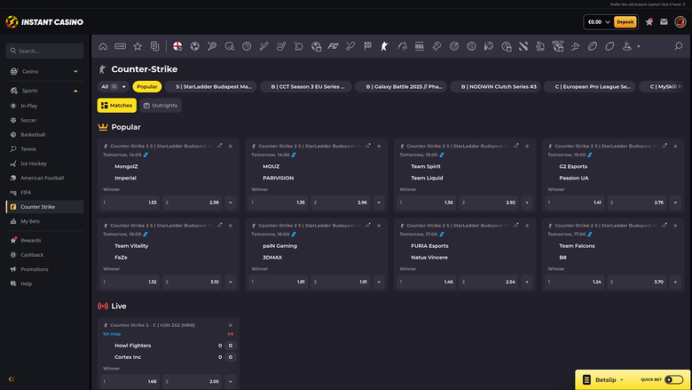
Task: Open the user profile avatar
Action: (x=680, y=21)
